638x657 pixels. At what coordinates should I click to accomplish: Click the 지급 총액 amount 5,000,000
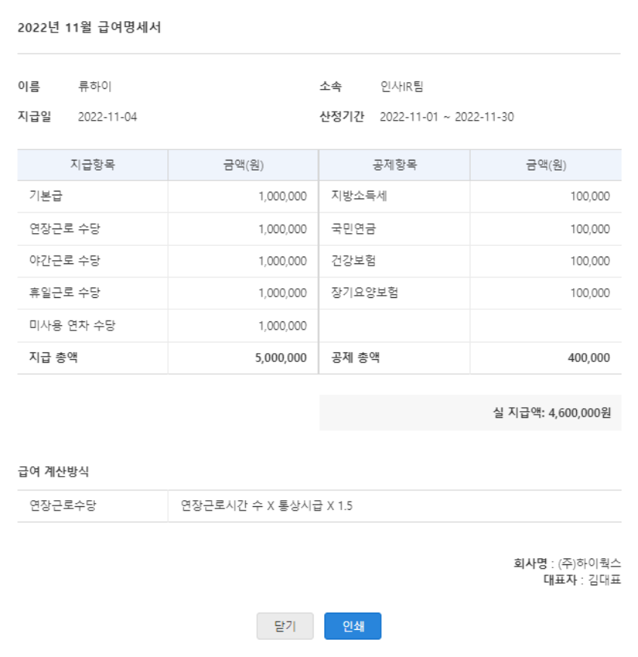pos(281,358)
